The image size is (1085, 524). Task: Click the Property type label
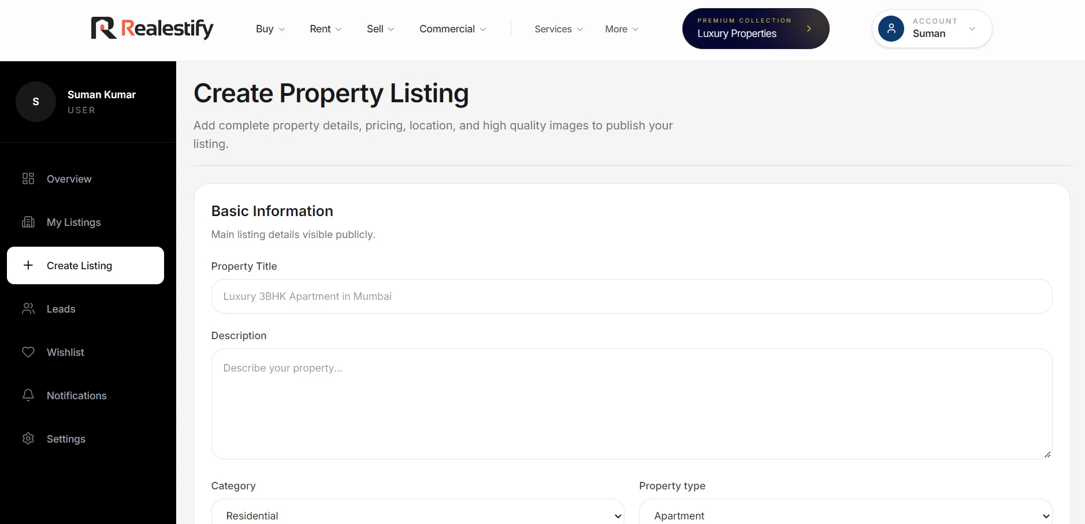(x=672, y=486)
